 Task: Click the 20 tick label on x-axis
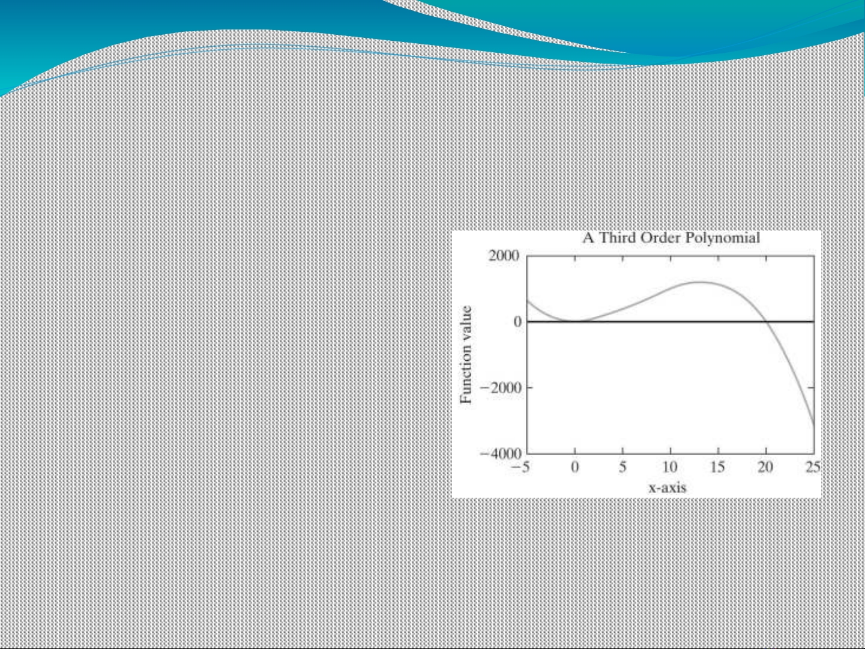pos(765,467)
